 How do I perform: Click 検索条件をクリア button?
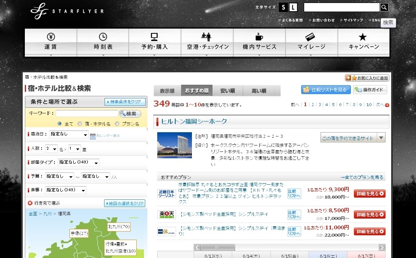(125, 102)
